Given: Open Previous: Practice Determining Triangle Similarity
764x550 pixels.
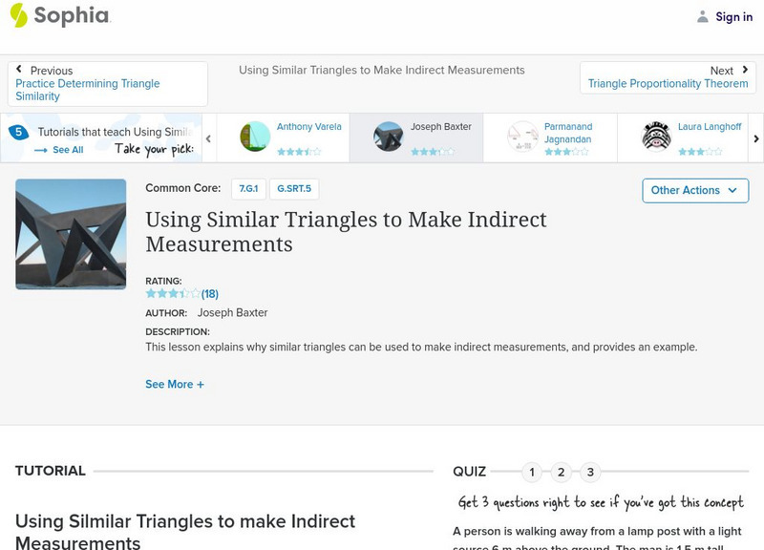Looking at the screenshot, I should [x=107, y=84].
